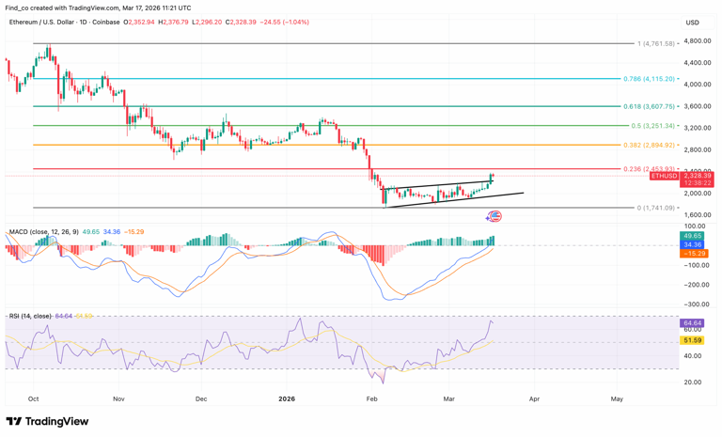Image resolution: width=722 pixels, height=437 pixels.
Task: Click the 2,000.00 price axis label
Action: click(698, 193)
